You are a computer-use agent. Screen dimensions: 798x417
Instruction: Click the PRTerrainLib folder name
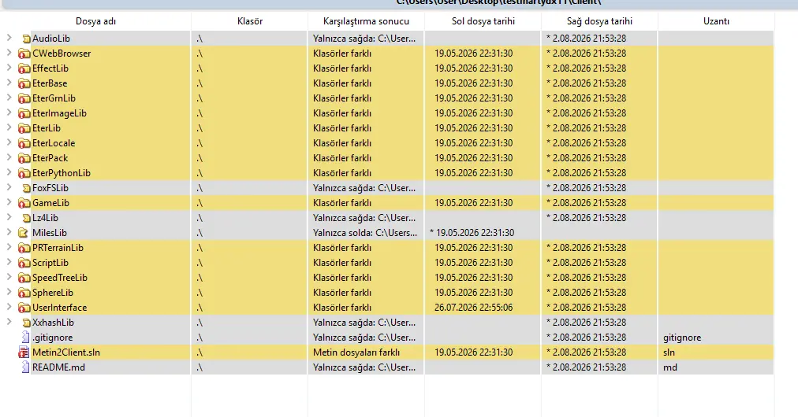coord(58,248)
